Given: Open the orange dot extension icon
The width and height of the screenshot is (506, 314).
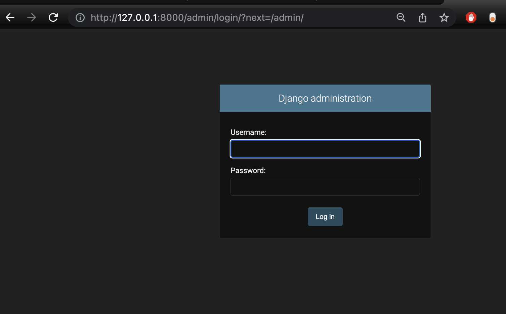Looking at the screenshot, I should 492,17.
